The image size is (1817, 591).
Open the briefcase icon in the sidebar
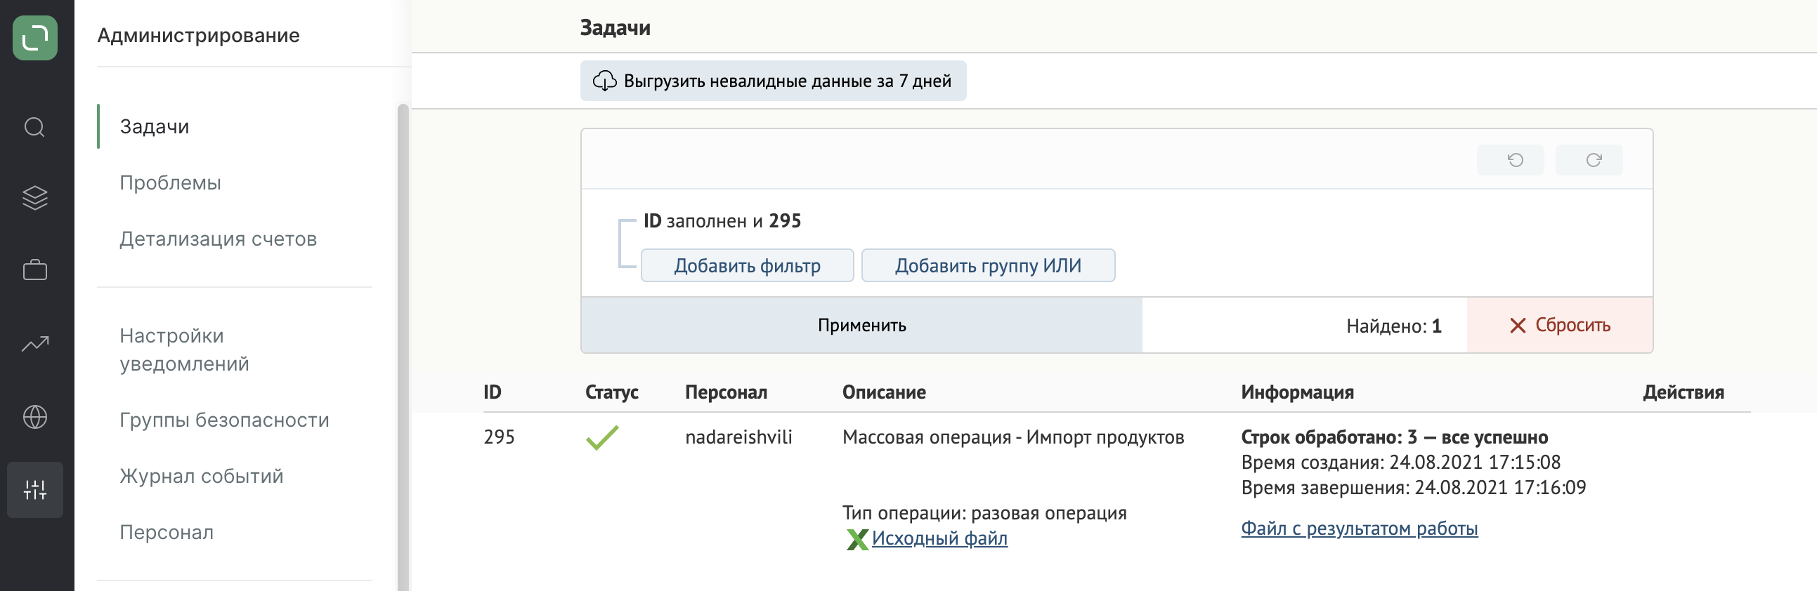[x=34, y=270]
